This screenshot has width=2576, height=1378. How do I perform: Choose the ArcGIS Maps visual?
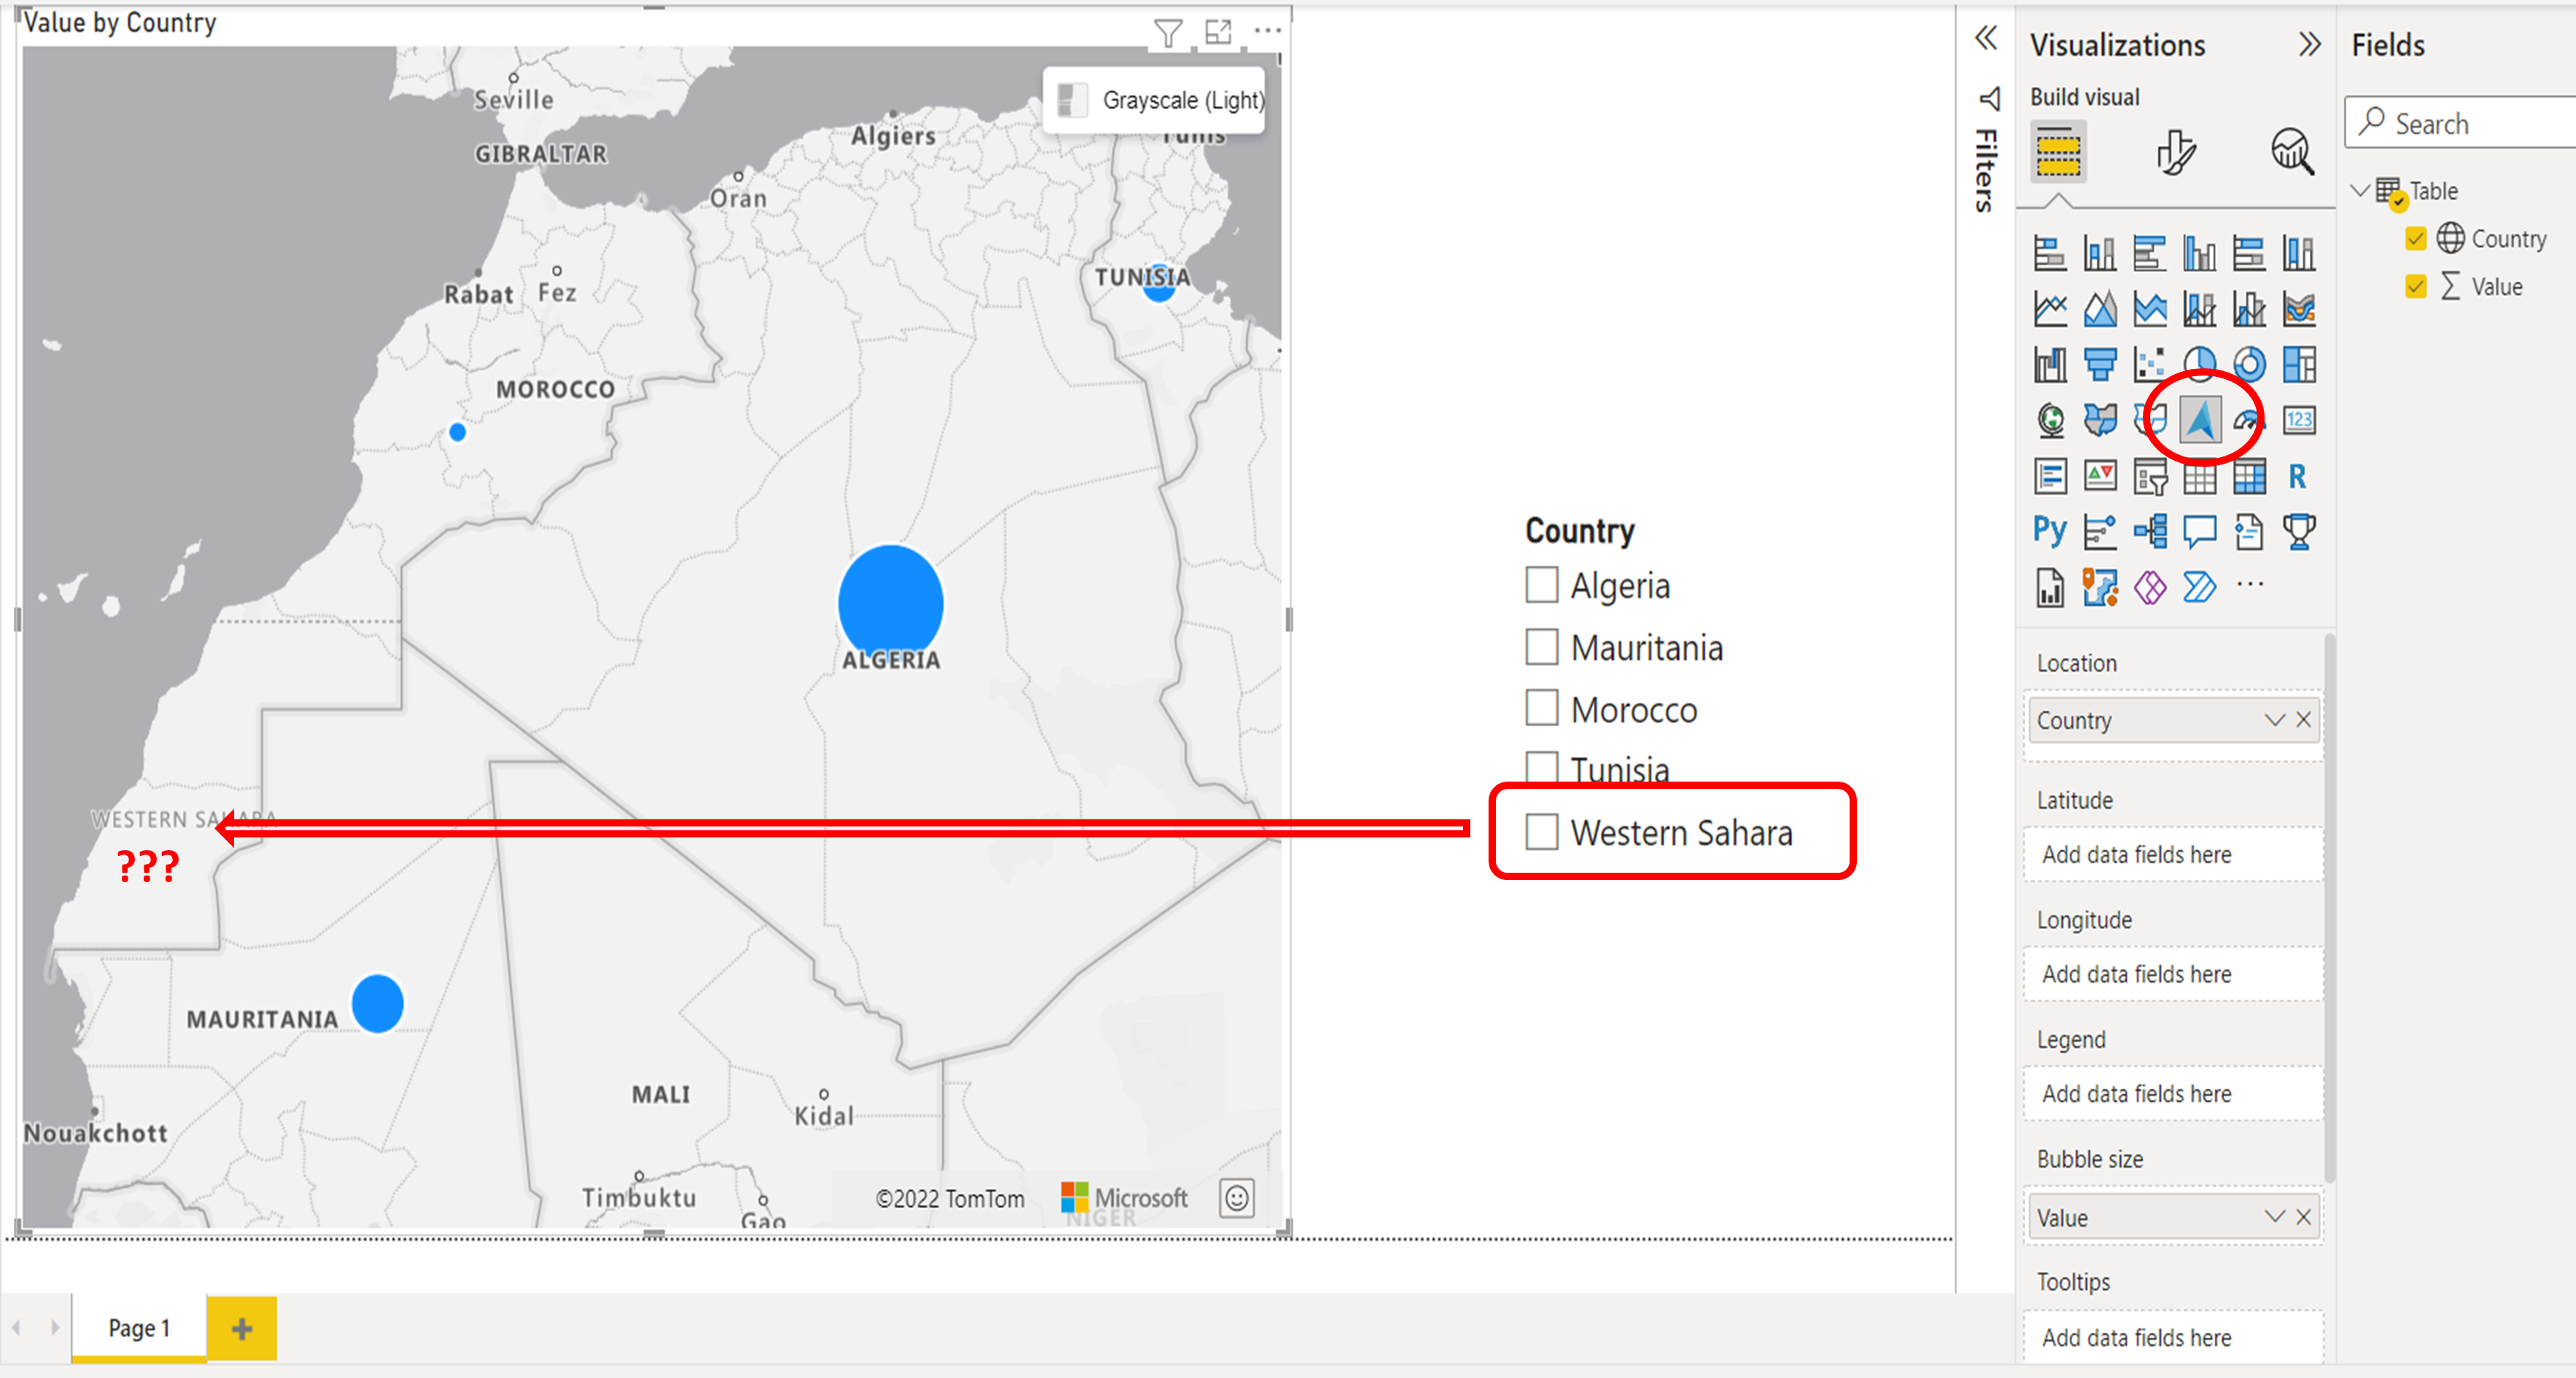pyautogui.click(x=2100, y=587)
